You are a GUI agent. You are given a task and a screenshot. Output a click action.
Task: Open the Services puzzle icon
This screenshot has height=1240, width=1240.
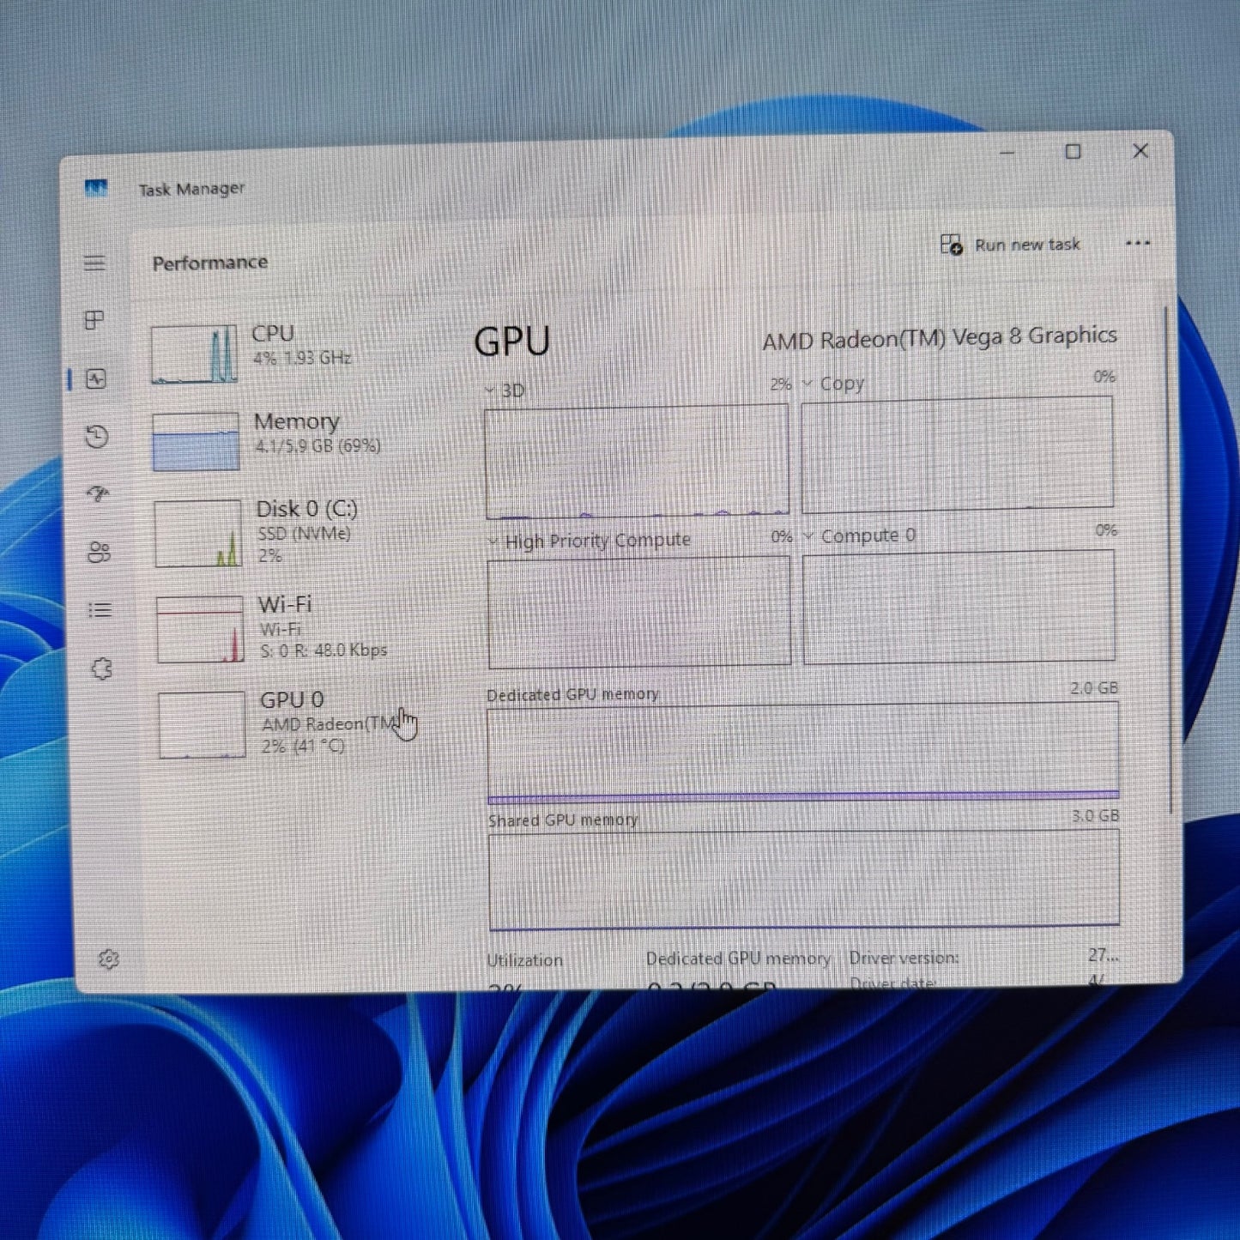pyautogui.click(x=102, y=668)
